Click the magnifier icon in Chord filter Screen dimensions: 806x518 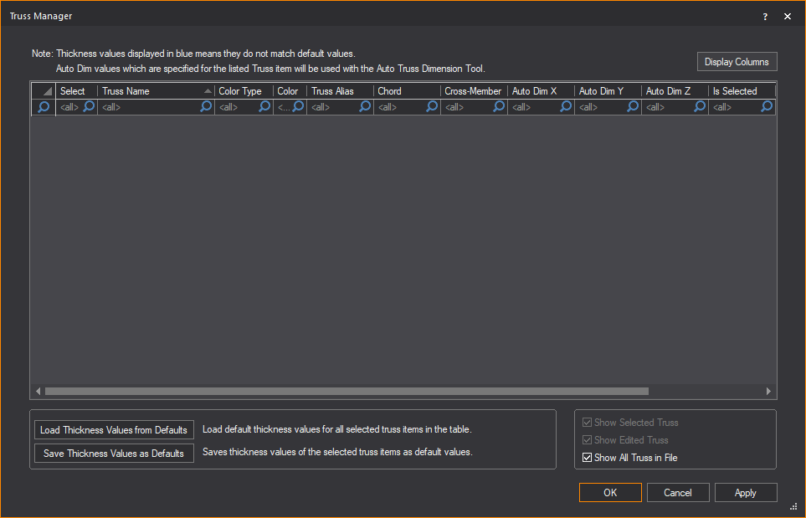[x=432, y=107]
